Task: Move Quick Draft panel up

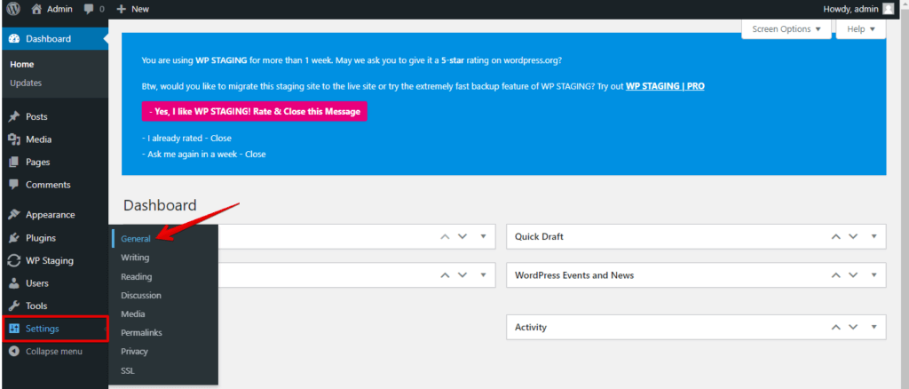Action: 836,236
